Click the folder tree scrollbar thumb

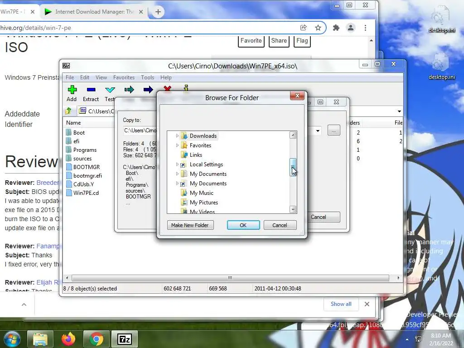point(293,167)
